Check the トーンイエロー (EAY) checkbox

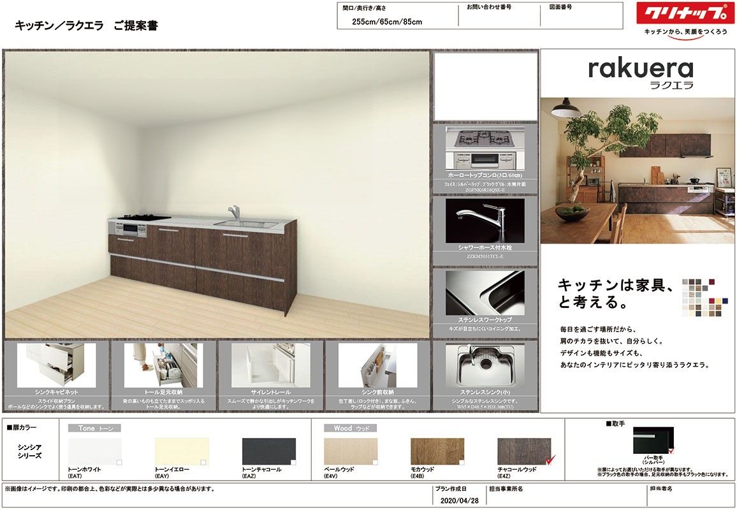click(205, 462)
